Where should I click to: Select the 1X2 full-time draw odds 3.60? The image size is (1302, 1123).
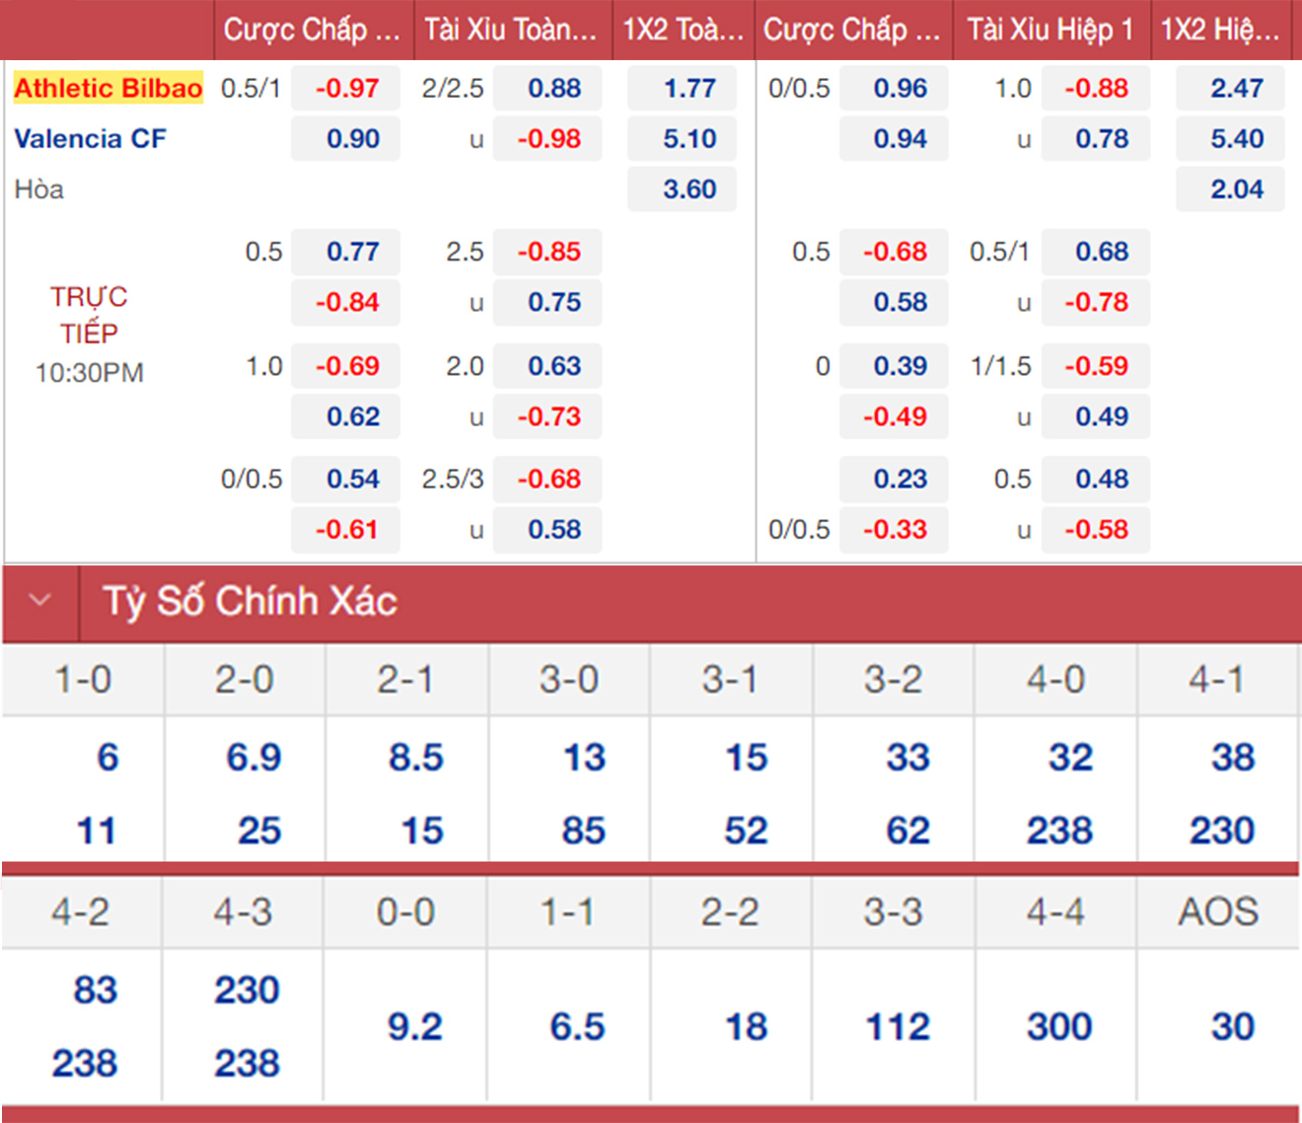(x=682, y=189)
